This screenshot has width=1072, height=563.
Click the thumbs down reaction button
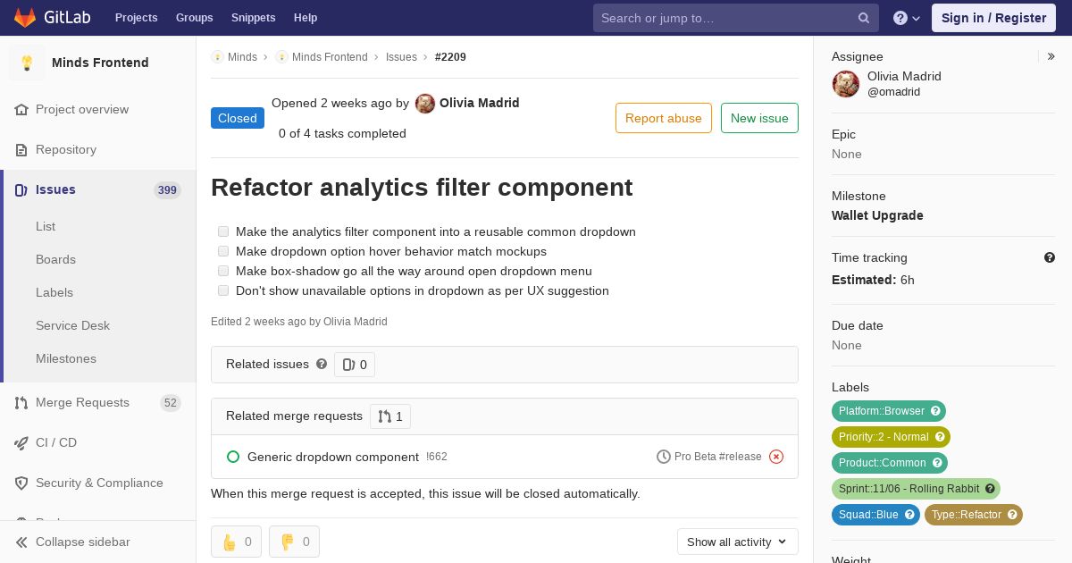click(294, 542)
